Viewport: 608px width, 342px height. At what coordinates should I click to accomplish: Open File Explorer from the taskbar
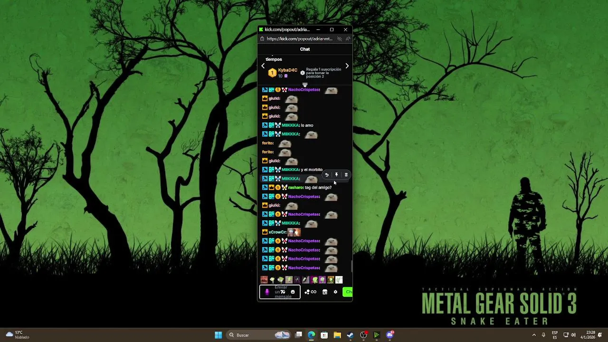tap(337, 335)
